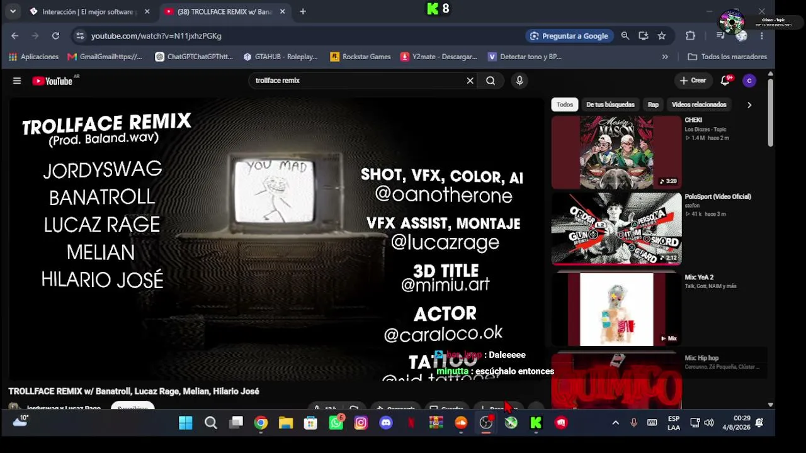This screenshot has height=453, width=806.
Task: Select the 'De tus búsquedas' chip
Action: coord(610,104)
